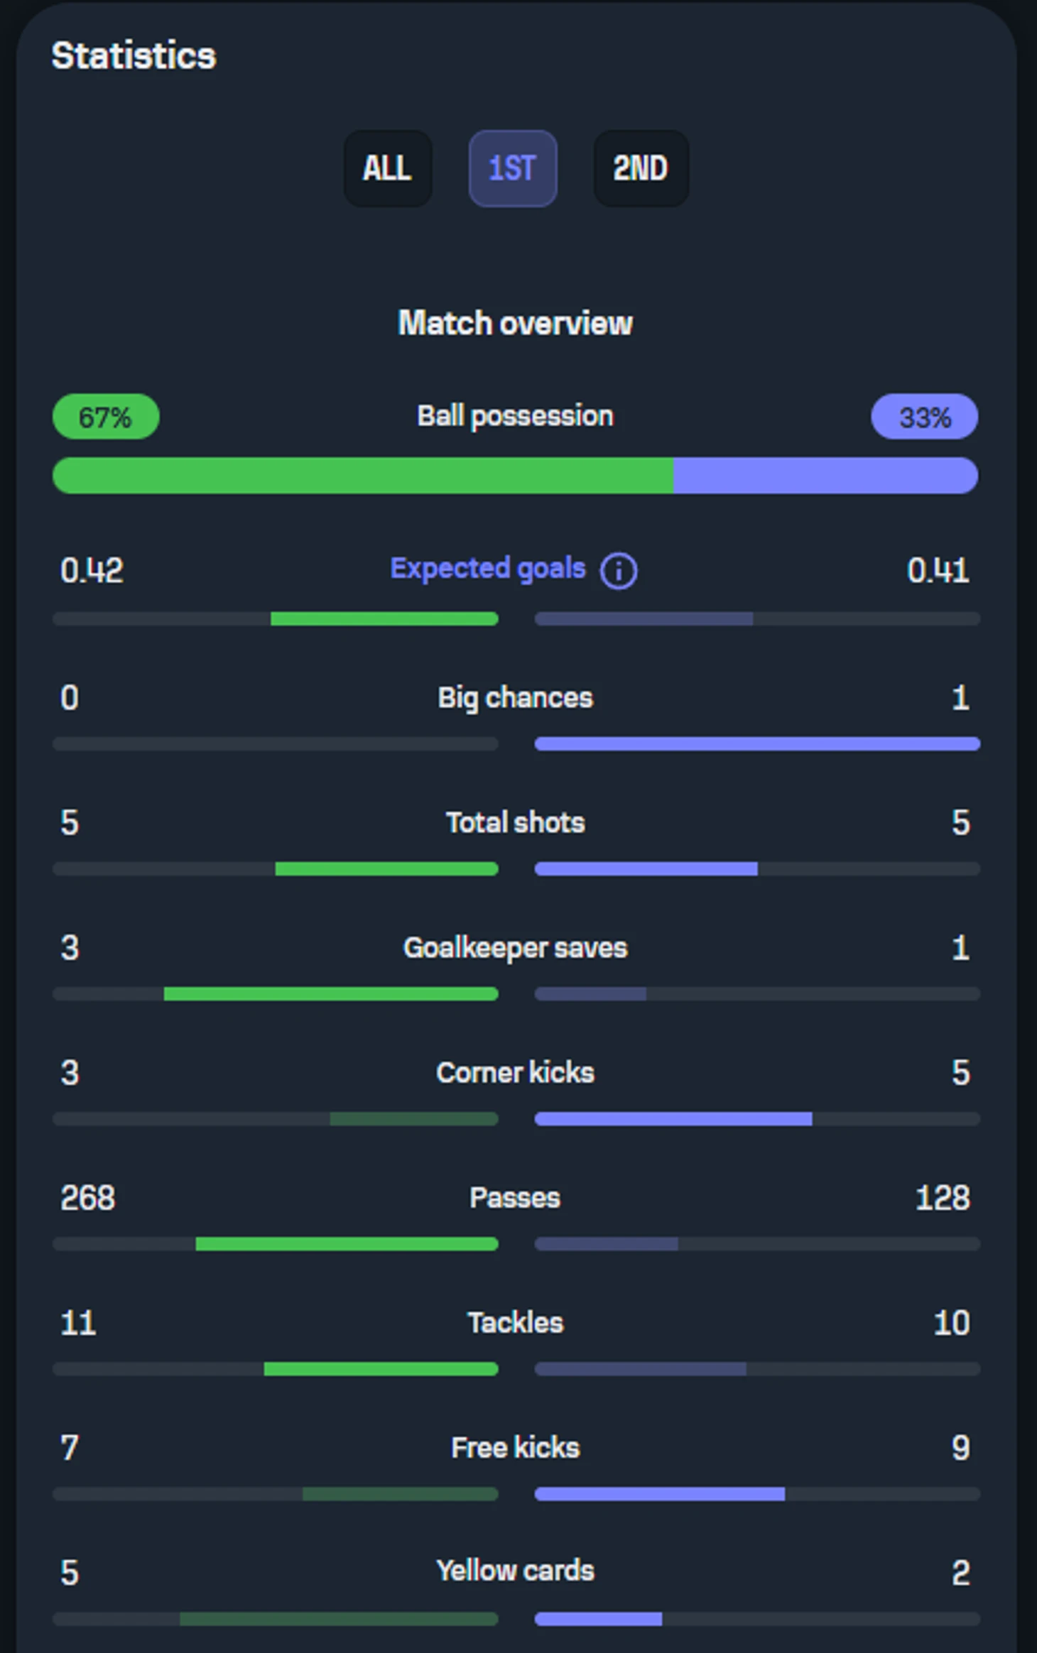This screenshot has height=1653, width=1037.
Task: Click the Expected goals info icon
Action: point(618,571)
